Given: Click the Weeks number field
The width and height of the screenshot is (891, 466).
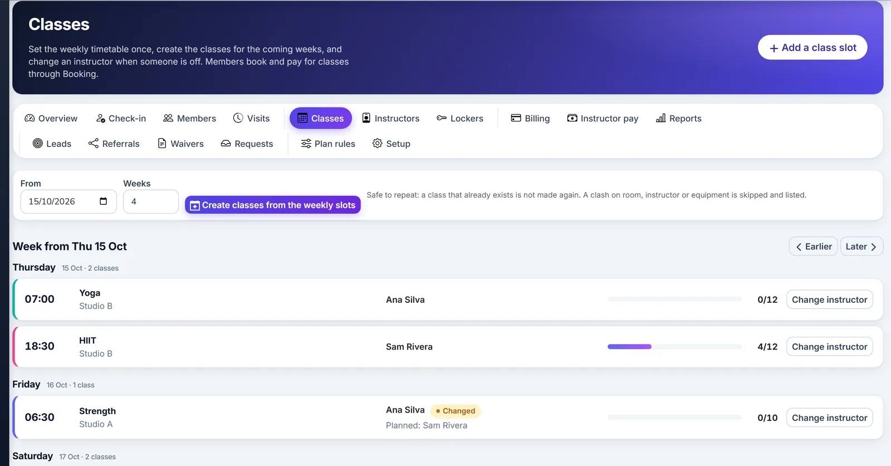Looking at the screenshot, I should 151,202.
